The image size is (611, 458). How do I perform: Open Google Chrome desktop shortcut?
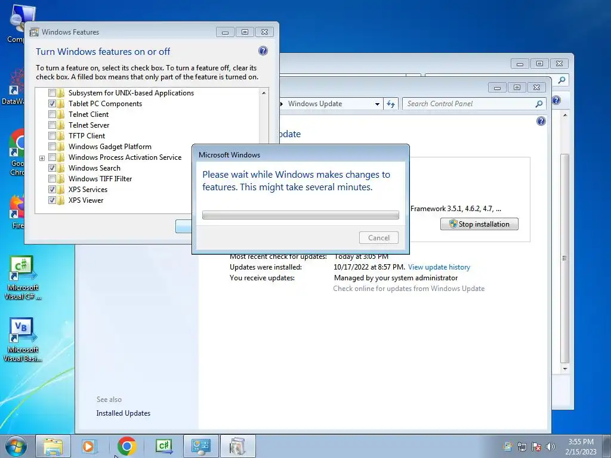coord(17,153)
